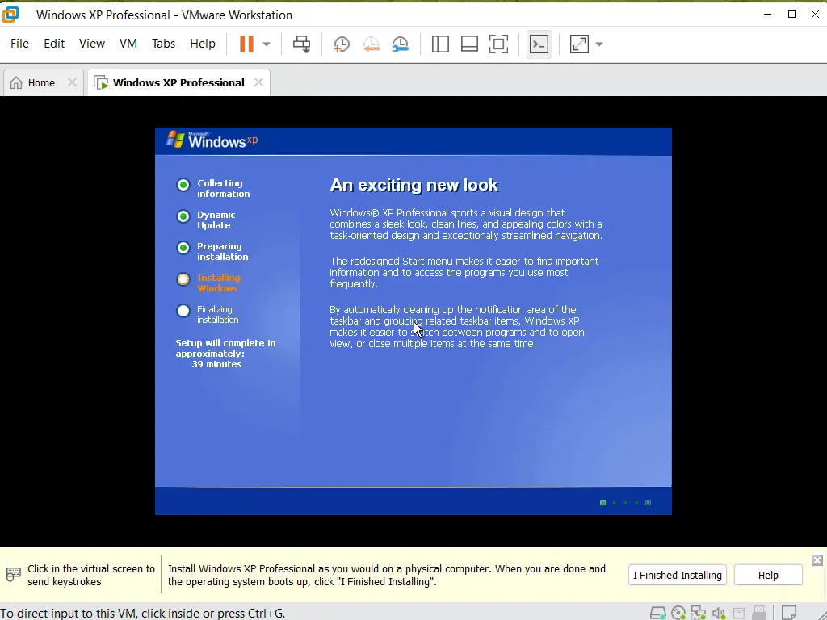Viewport: 827px width, 620px height.
Task: Click the '39 minutes' remaining text
Action: 216,364
